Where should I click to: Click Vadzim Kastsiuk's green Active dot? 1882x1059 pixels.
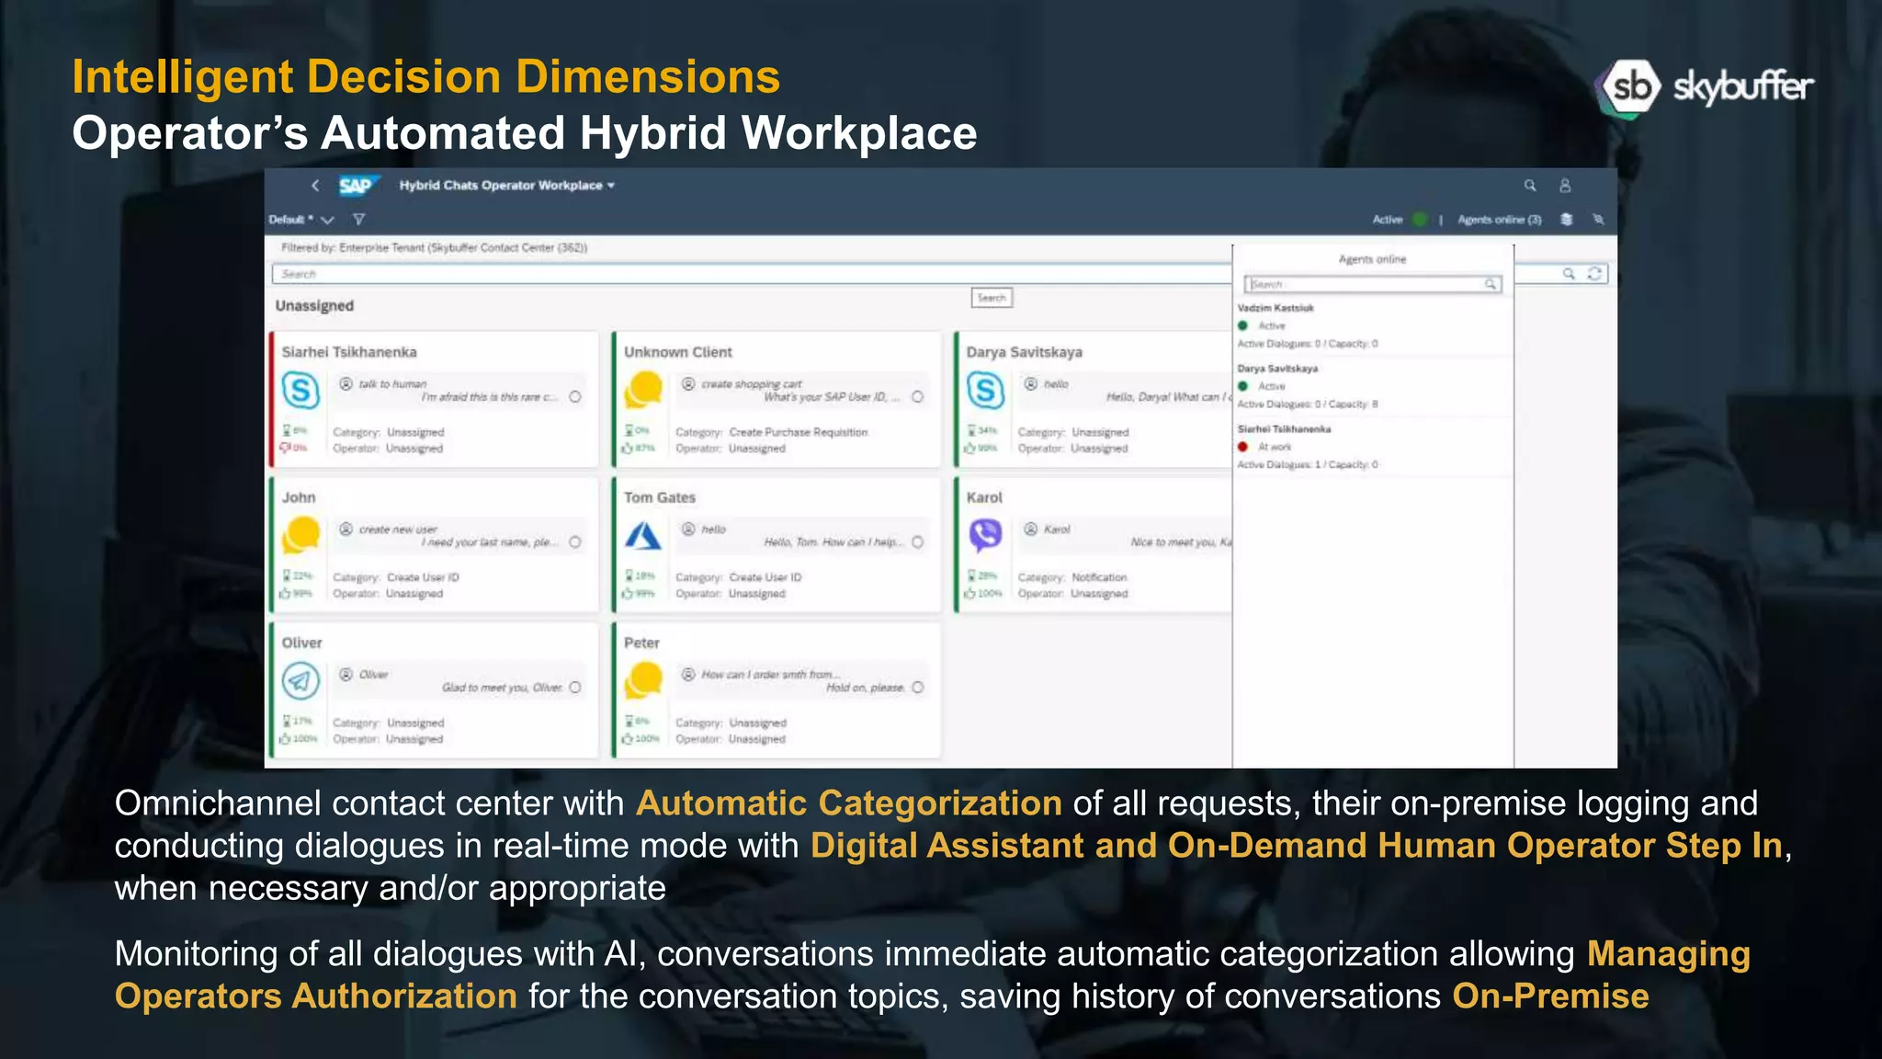(1242, 325)
